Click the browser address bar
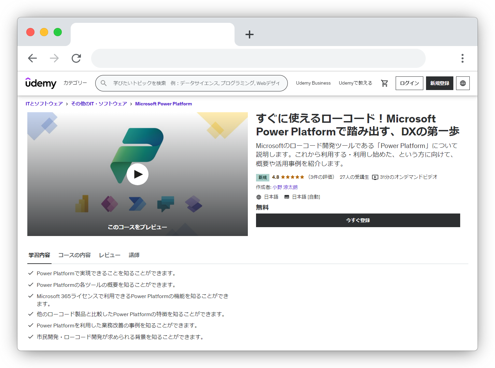This screenshot has width=495, height=368. click(258, 58)
